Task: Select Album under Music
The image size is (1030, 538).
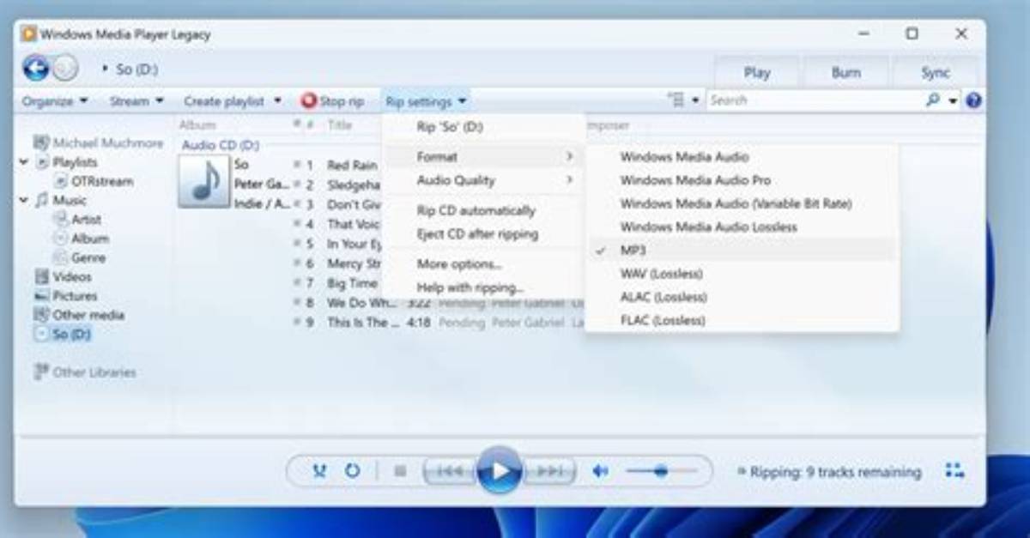Action: point(81,239)
